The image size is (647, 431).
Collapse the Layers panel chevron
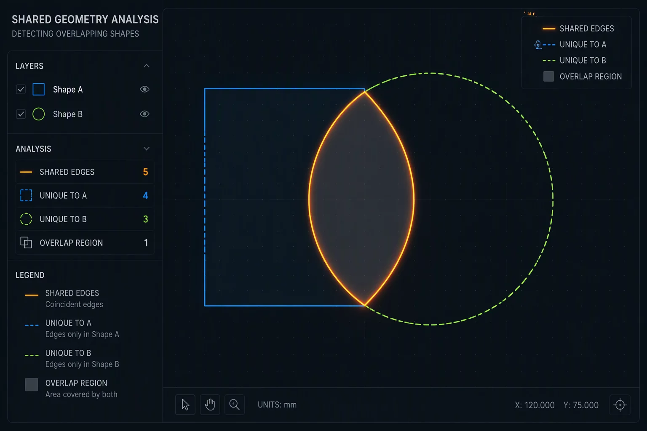147,66
